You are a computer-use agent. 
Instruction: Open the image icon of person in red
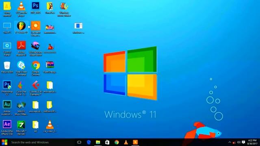point(50,48)
